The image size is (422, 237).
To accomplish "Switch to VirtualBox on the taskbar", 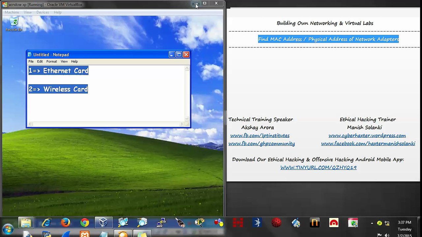I will tap(104, 223).
